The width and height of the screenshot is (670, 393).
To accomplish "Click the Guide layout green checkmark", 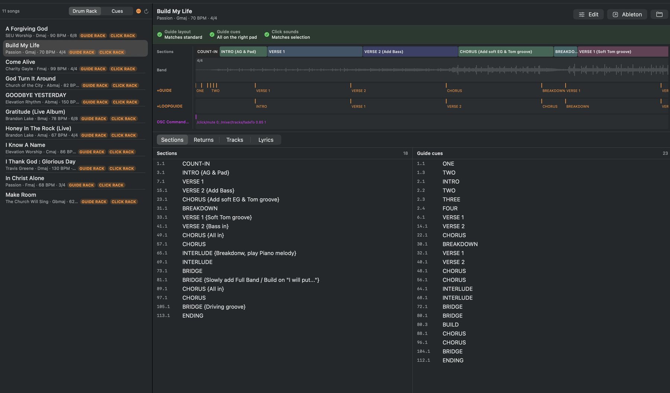I will click(160, 35).
